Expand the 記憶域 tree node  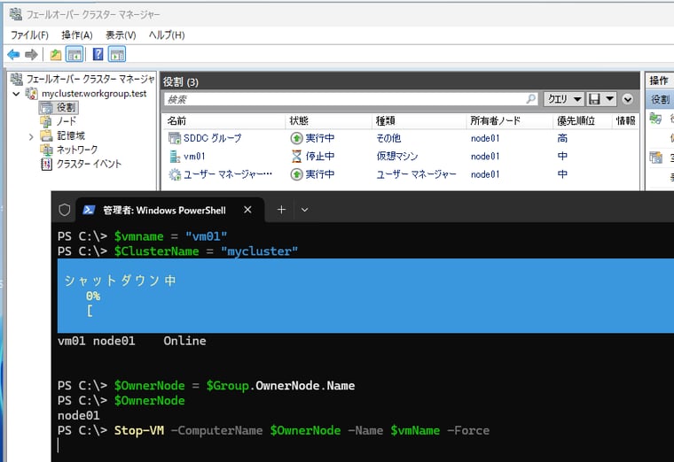click(31, 137)
